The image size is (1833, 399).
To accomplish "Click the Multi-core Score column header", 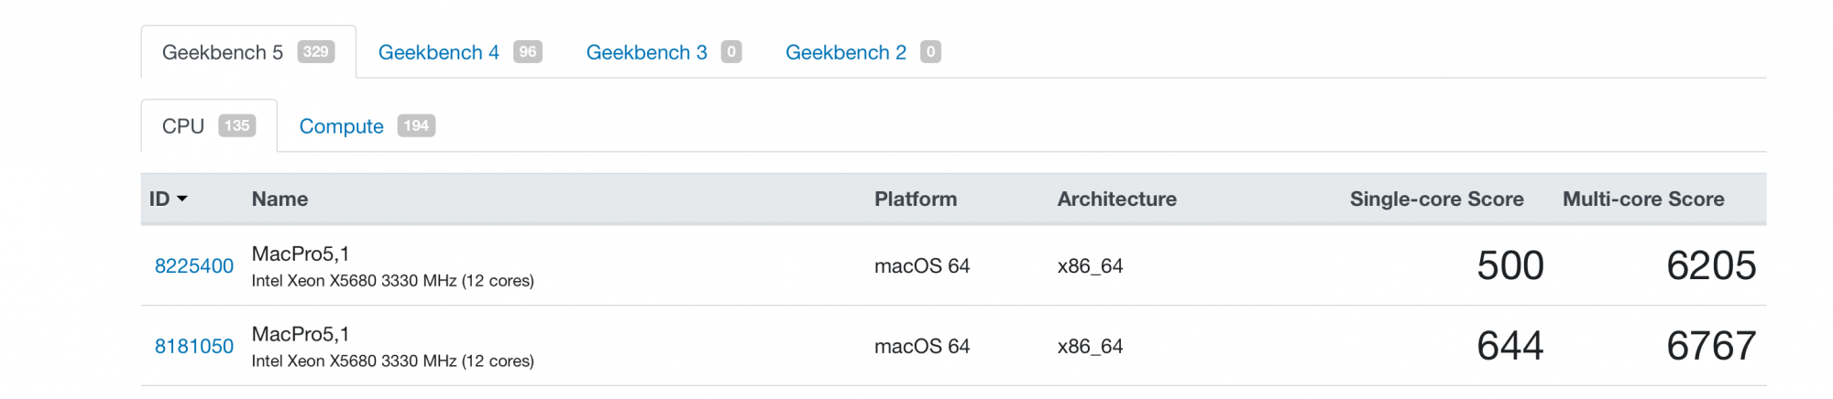I will click(1642, 199).
